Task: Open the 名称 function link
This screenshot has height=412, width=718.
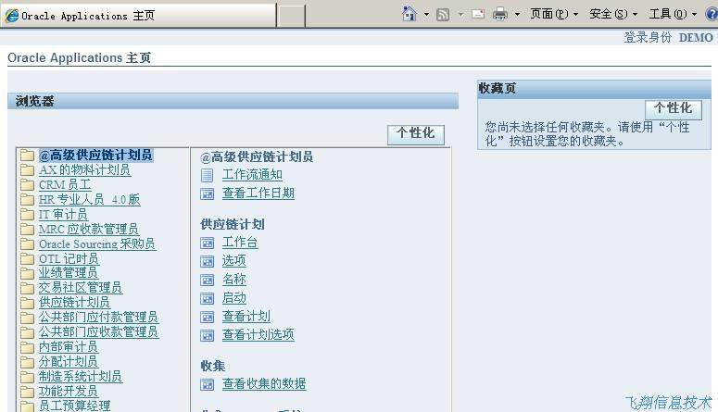Action: [x=234, y=280]
